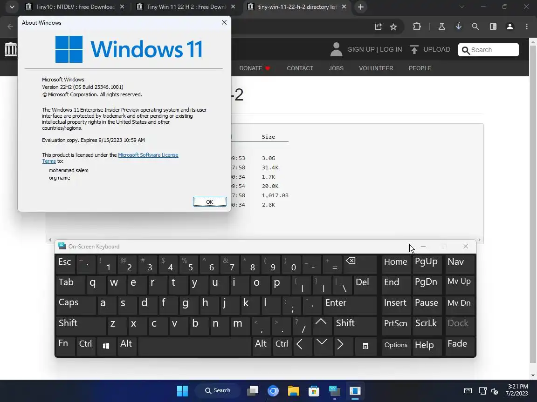Toggle the left Alt key on keyboard
The width and height of the screenshot is (537, 402).
126,346
